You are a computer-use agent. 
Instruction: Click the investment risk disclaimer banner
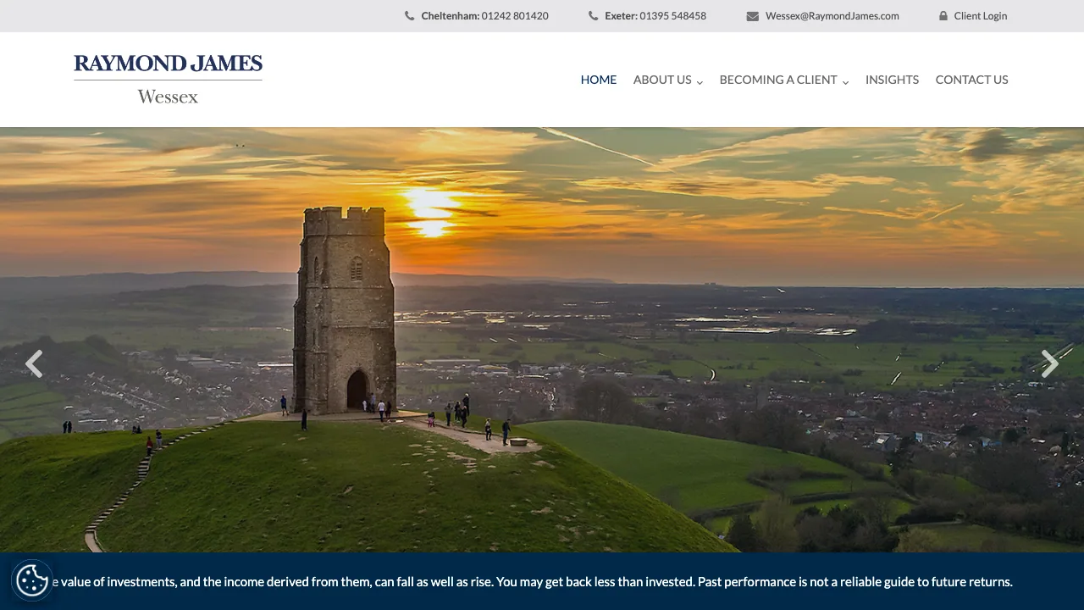pyautogui.click(x=542, y=582)
